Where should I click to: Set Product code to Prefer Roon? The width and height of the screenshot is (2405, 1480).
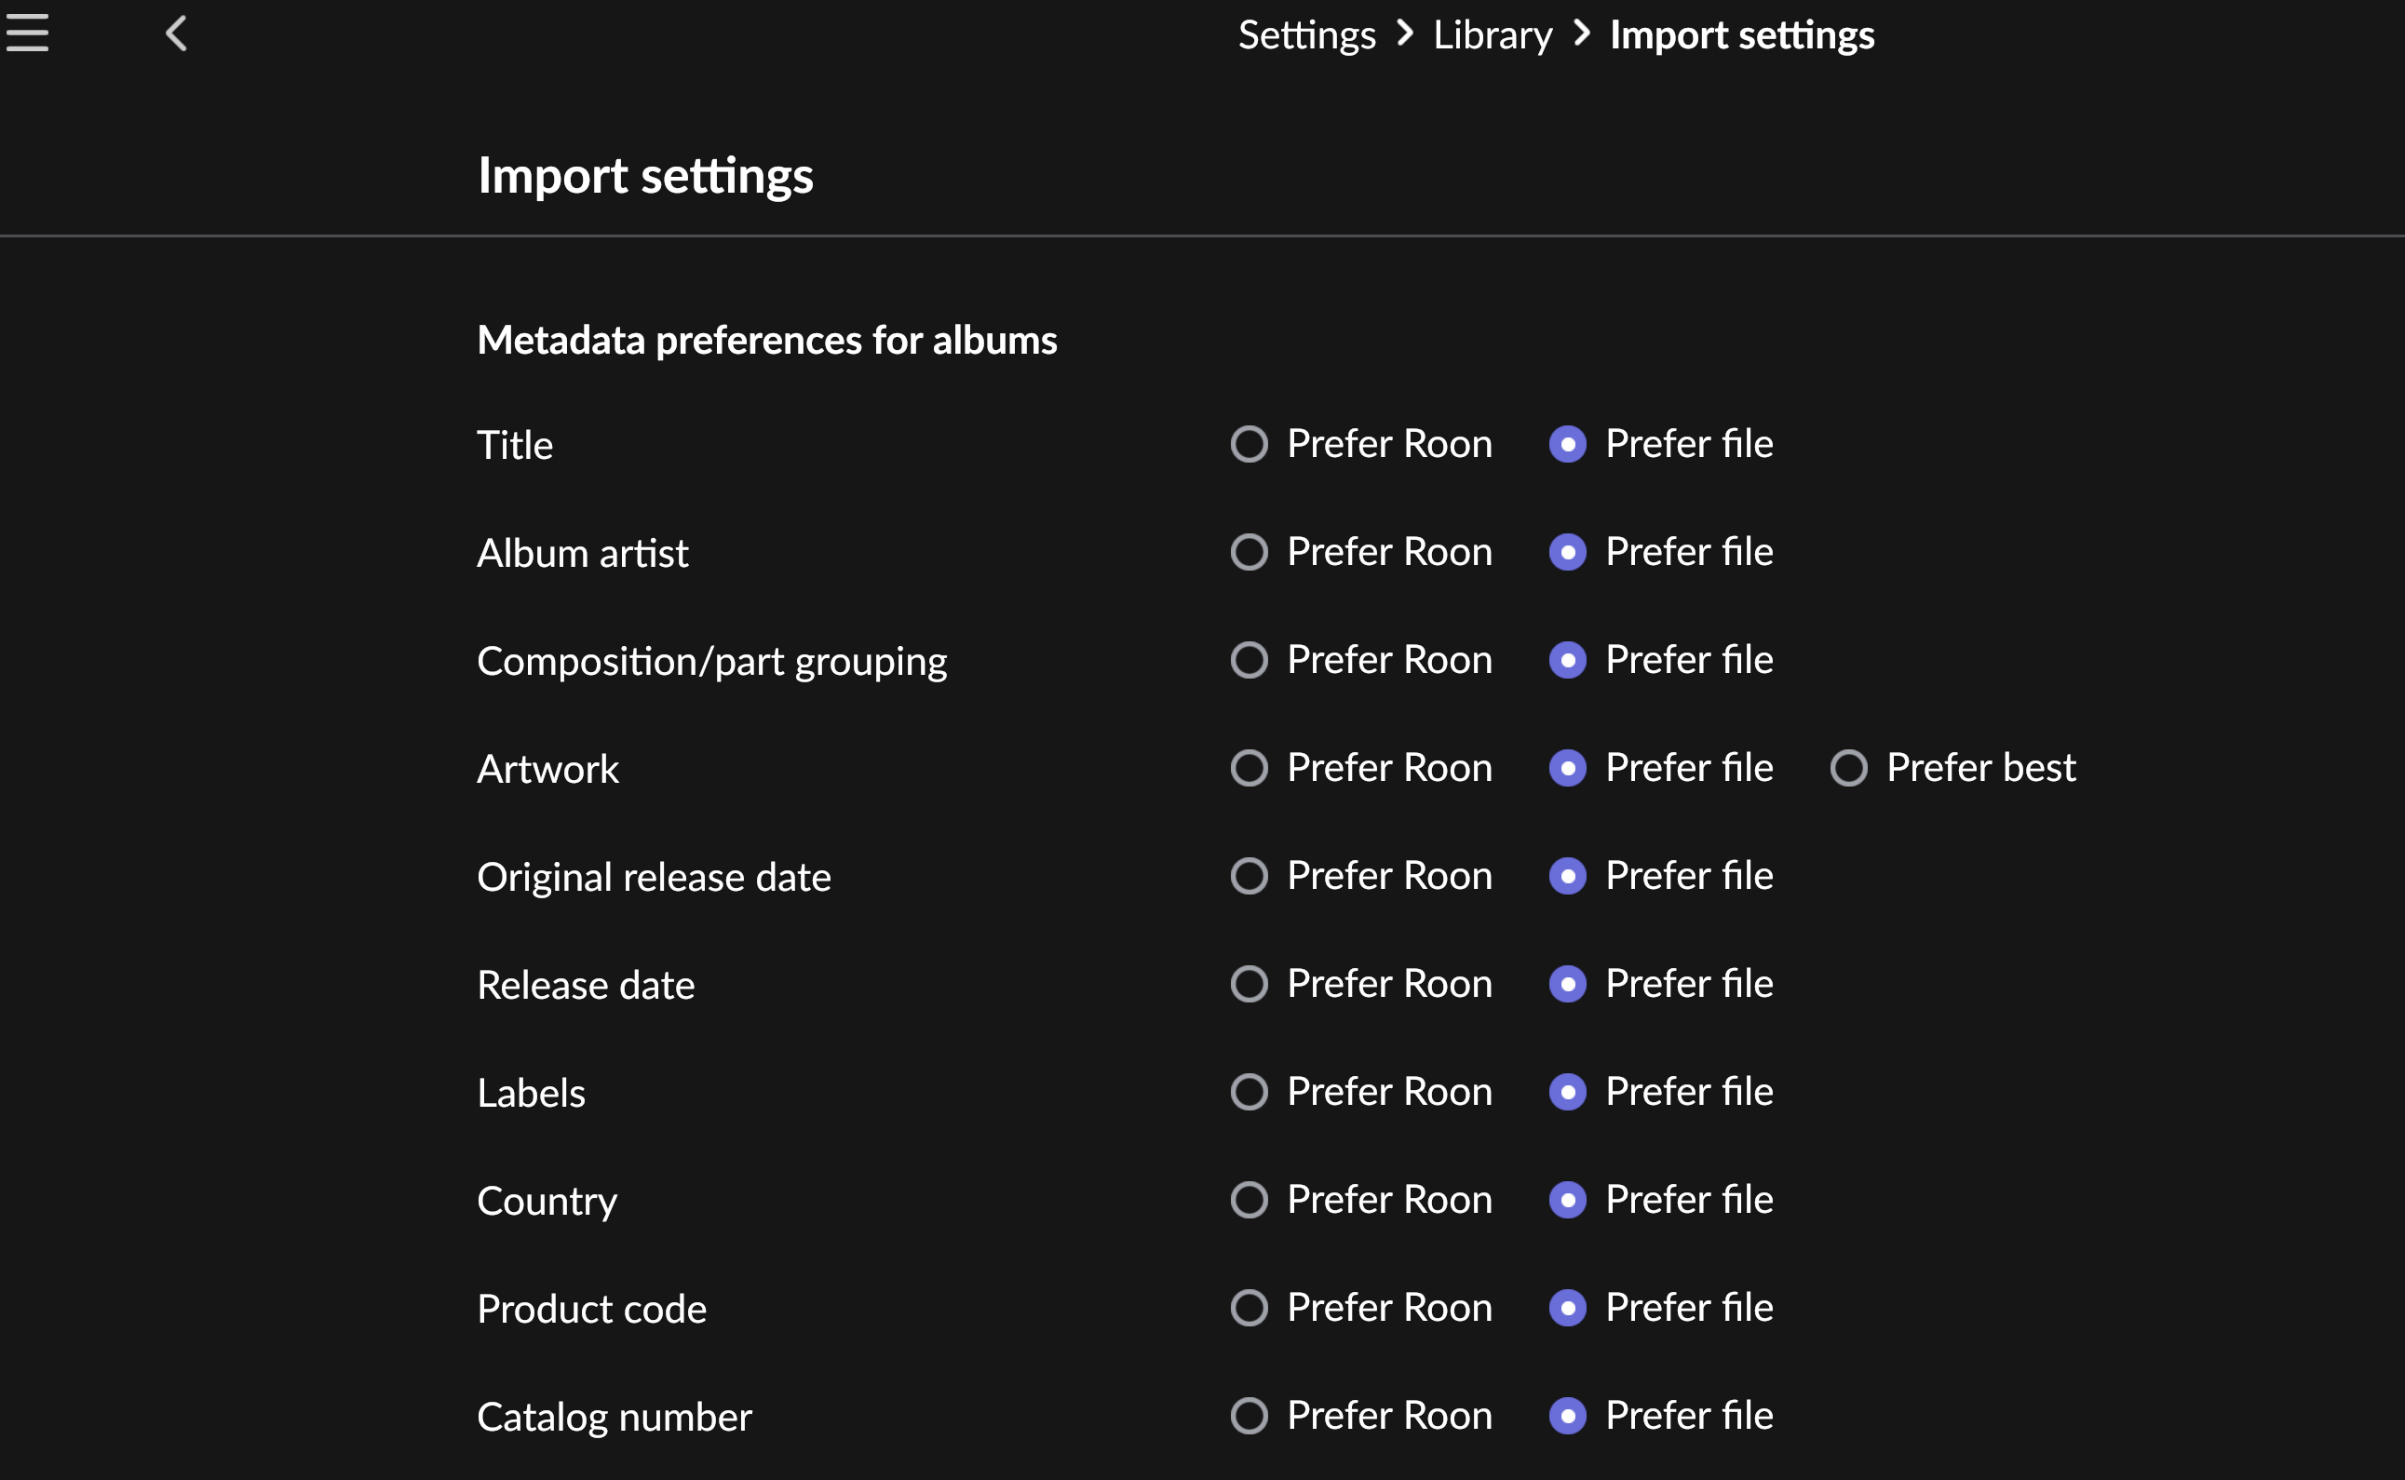1249,1308
